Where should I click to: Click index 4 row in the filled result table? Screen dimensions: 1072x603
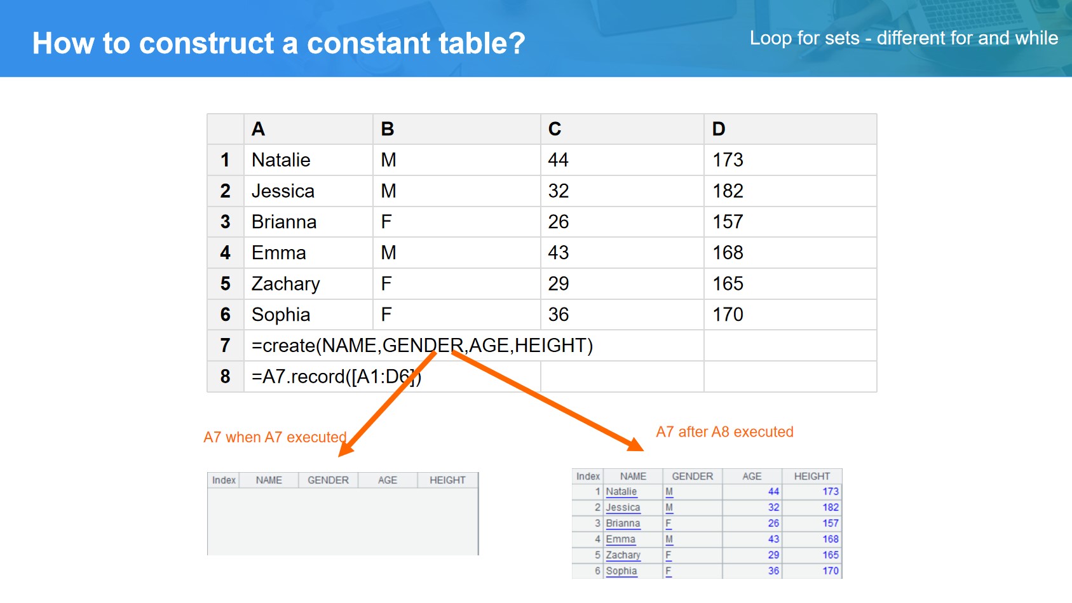pos(597,539)
